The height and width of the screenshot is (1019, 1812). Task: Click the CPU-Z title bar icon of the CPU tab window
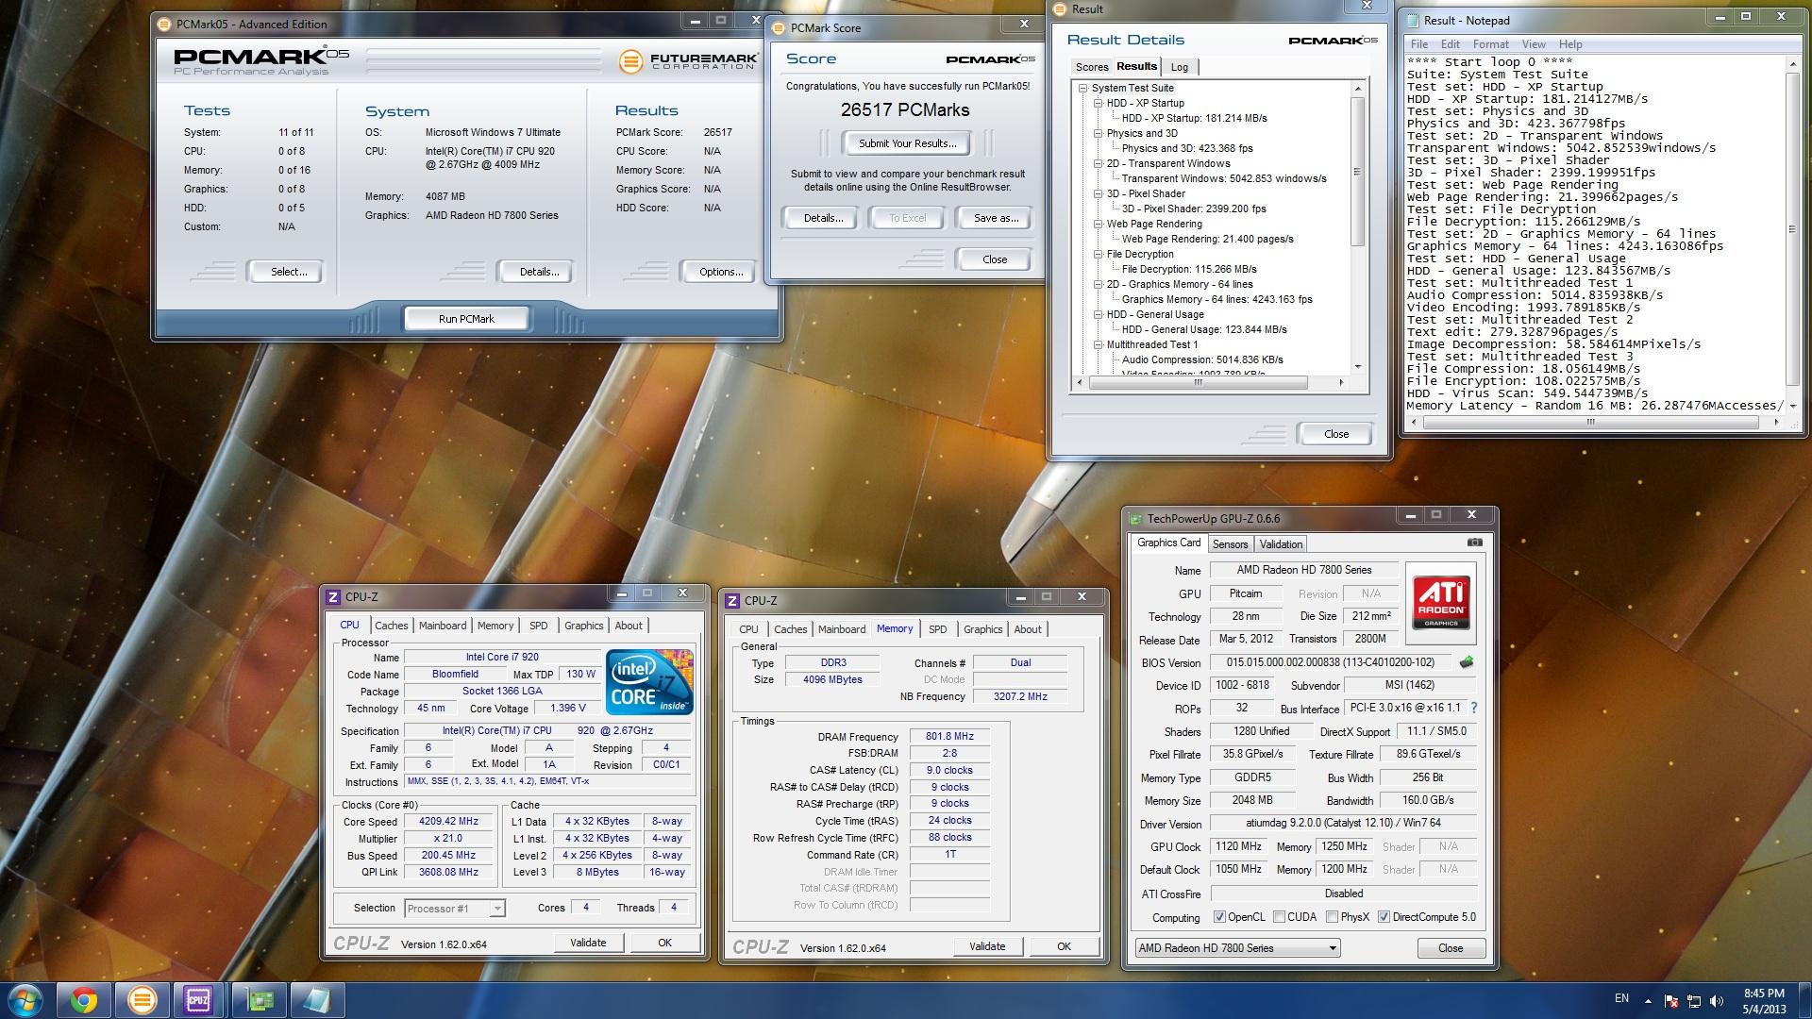pyautogui.click(x=333, y=596)
